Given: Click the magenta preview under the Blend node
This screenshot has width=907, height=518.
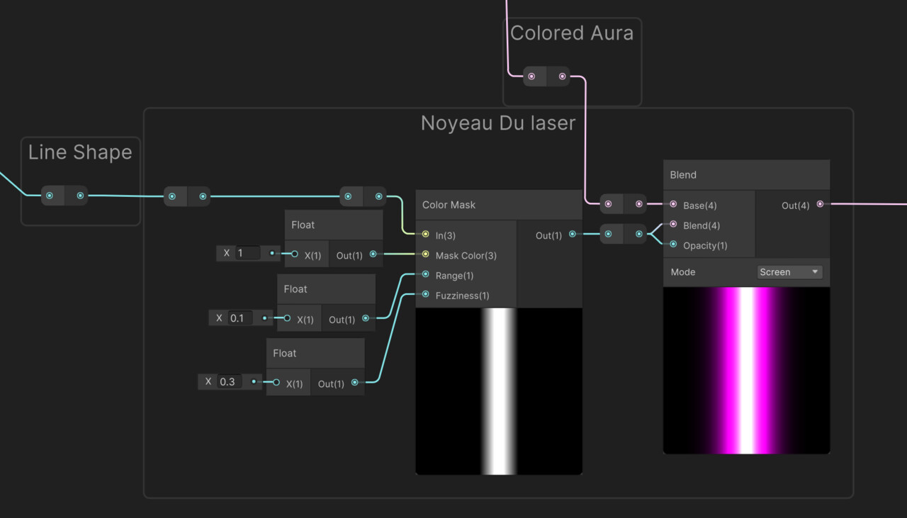Looking at the screenshot, I should pos(746,370).
